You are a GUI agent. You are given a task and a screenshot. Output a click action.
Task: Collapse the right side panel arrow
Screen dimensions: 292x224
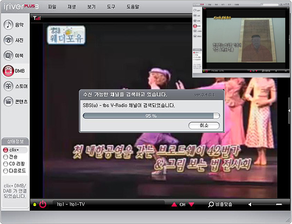point(289,111)
